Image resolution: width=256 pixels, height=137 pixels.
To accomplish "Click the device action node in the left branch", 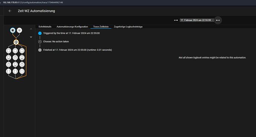I will click(9, 57).
